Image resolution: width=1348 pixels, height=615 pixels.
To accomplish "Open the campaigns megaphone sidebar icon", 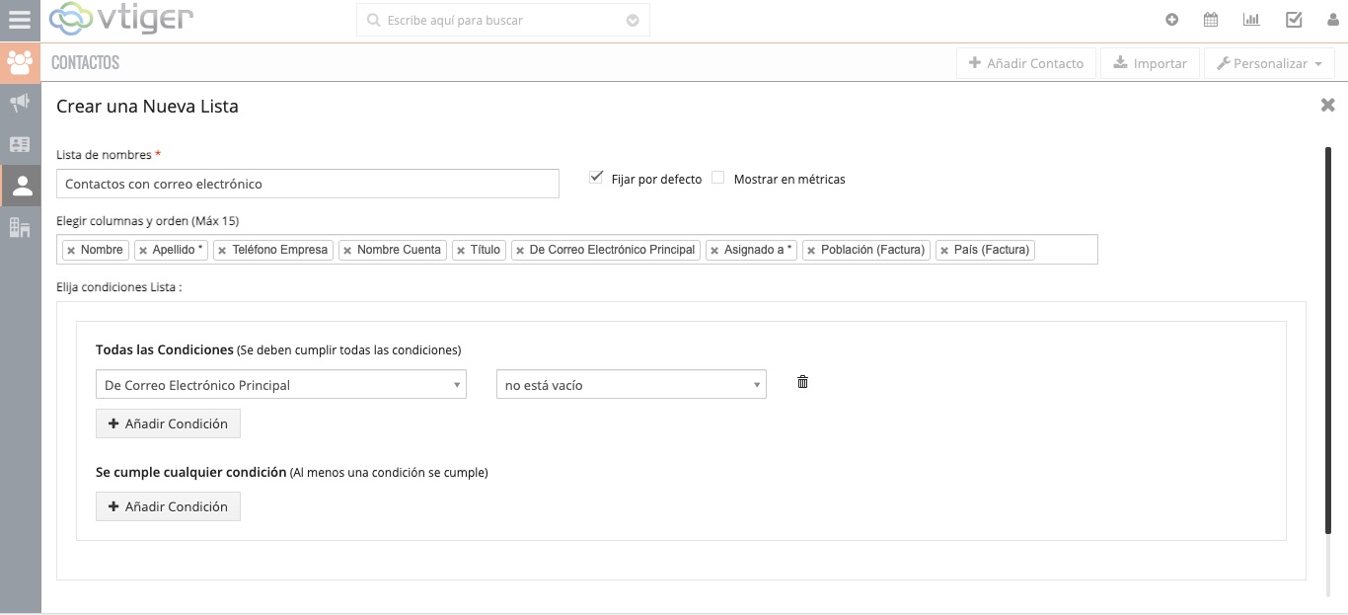I will click(20, 103).
